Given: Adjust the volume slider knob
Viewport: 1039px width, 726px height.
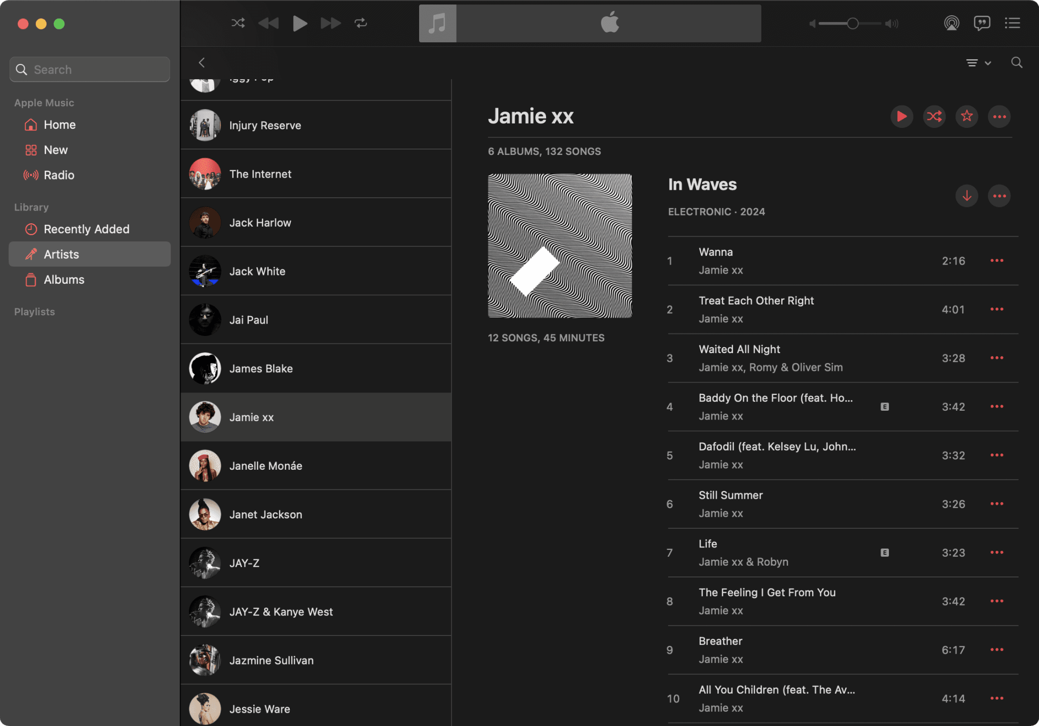Looking at the screenshot, I should tap(853, 23).
